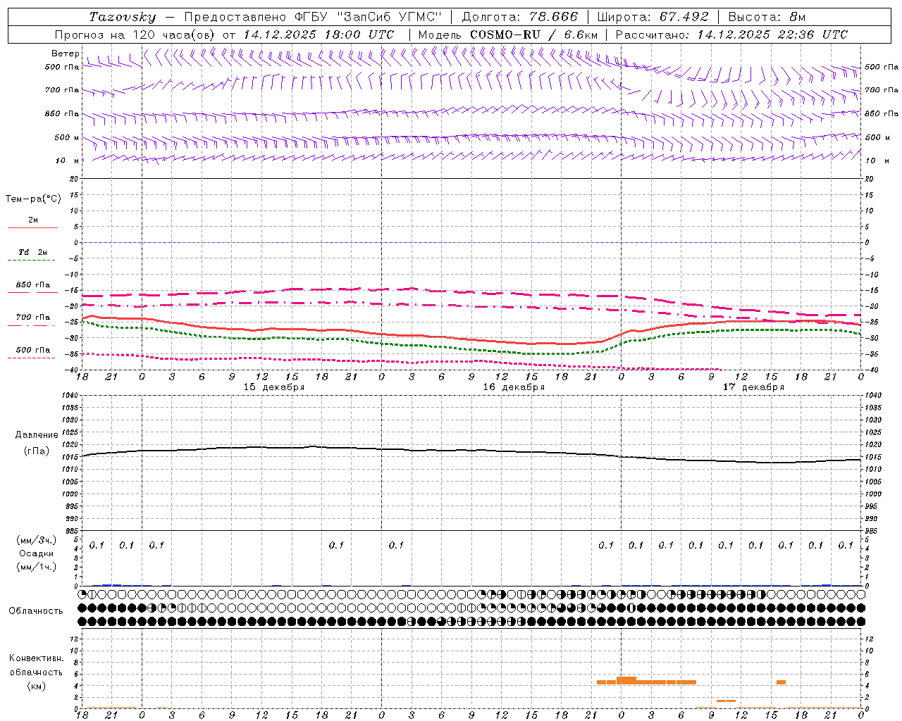The width and height of the screenshot is (902, 721).
Task: Click the '15 декабря' date label
Action: (274, 387)
